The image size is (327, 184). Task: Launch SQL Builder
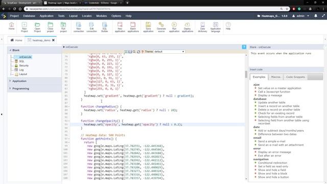pyautogui.click(x=104, y=27)
